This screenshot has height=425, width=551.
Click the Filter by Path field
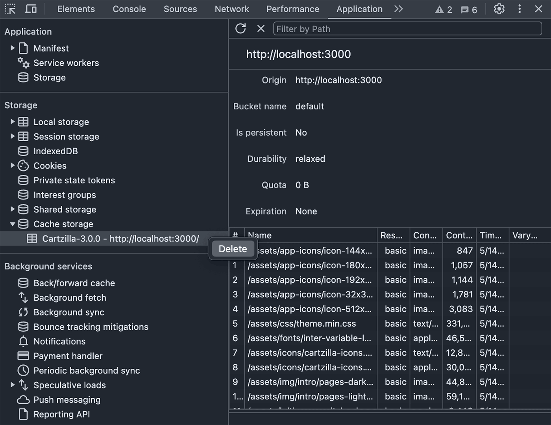[x=407, y=28]
